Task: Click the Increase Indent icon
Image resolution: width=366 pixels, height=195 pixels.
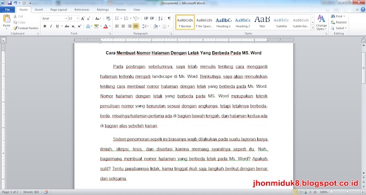Action: tap(152, 18)
